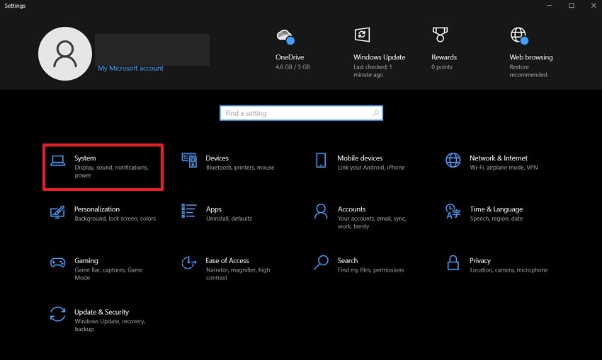The height and width of the screenshot is (360, 602).
Task: Click the Search magnifier category icon
Action: tap(321, 262)
